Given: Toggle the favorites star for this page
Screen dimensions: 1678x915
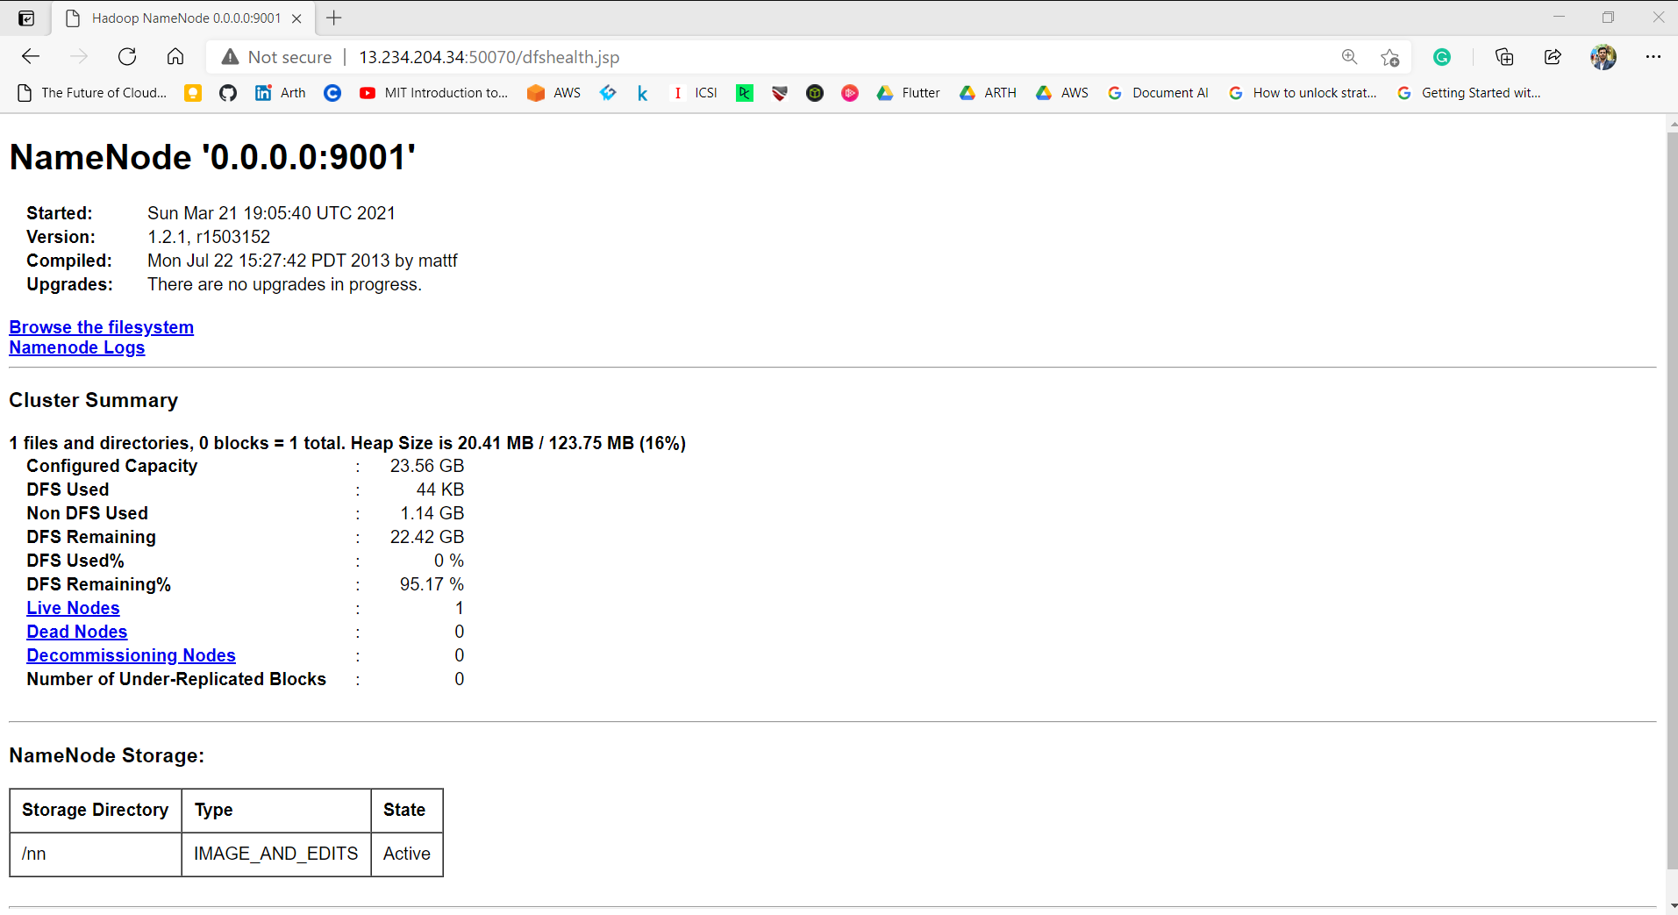Looking at the screenshot, I should pos(1389,56).
